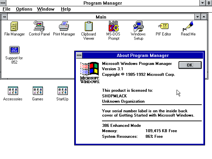This screenshot has width=212, height=159.
Task: Select the PIF Editor icon
Action: pyautogui.click(x=163, y=26)
